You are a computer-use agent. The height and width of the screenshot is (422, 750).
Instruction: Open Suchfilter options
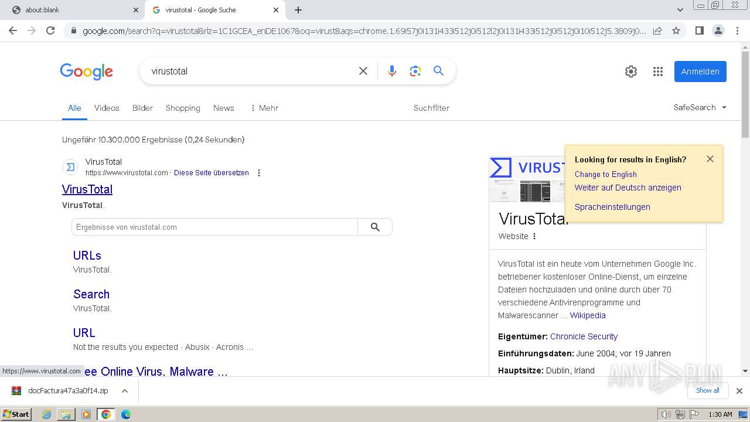coord(431,108)
